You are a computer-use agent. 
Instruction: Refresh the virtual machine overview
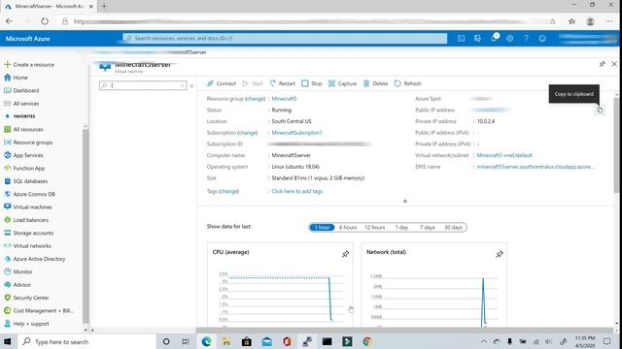(x=408, y=83)
